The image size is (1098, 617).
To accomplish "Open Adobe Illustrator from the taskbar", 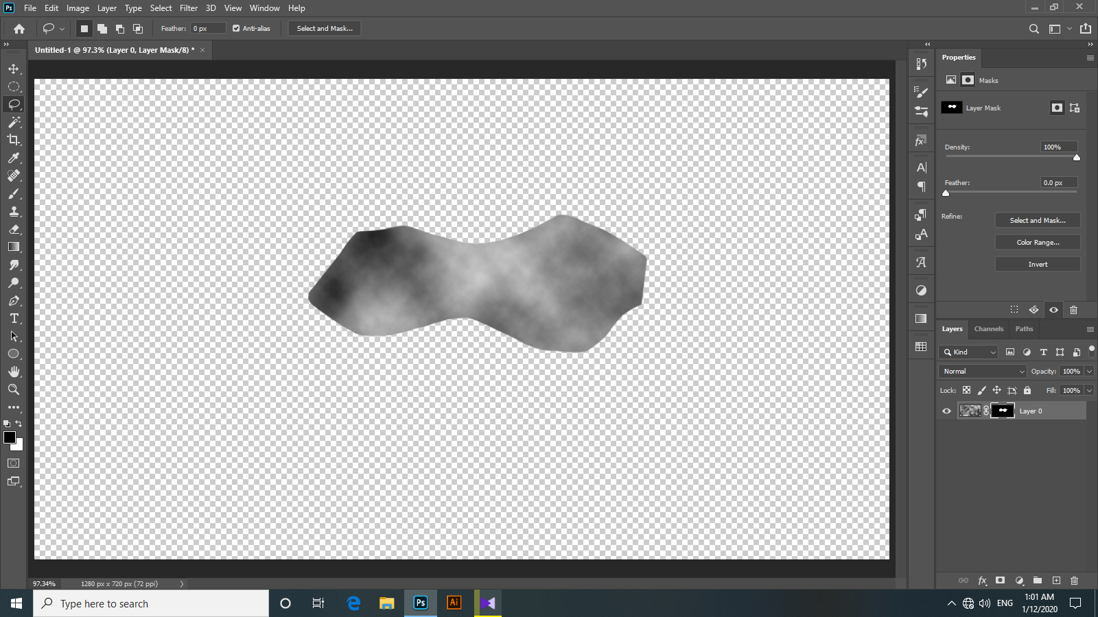I will pyautogui.click(x=454, y=603).
